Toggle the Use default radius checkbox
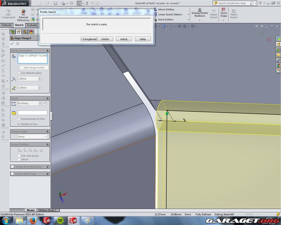The image size is (281, 225). (x=18, y=73)
